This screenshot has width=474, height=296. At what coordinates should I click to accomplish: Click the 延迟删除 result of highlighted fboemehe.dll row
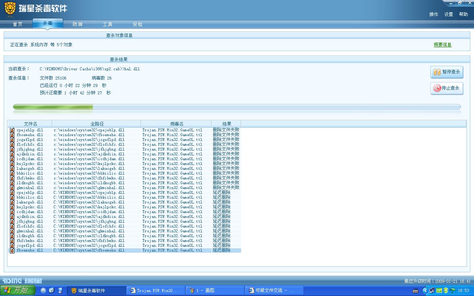(x=221, y=250)
